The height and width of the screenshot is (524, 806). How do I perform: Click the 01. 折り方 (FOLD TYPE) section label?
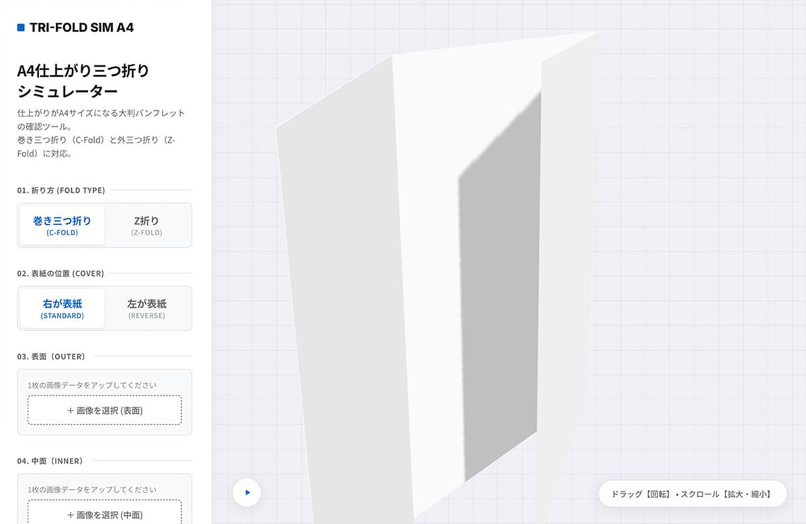61,190
